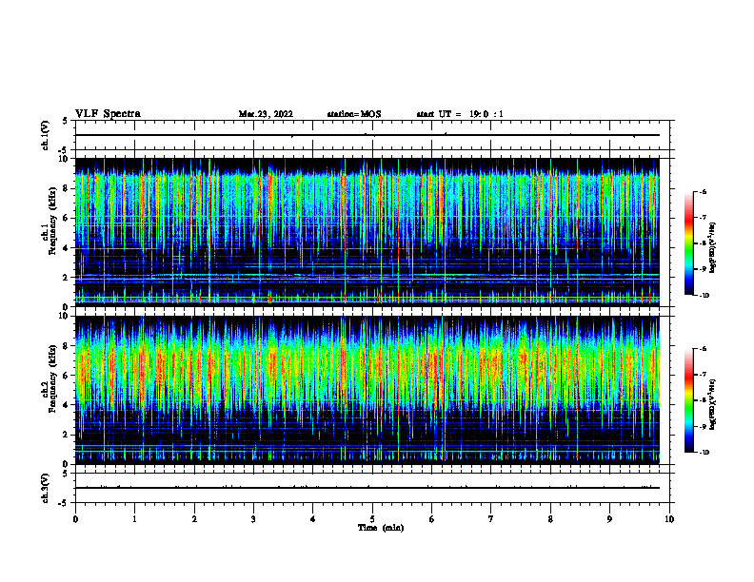Click the ch.2 color bar log(PSD) title

pyautogui.click(x=713, y=404)
